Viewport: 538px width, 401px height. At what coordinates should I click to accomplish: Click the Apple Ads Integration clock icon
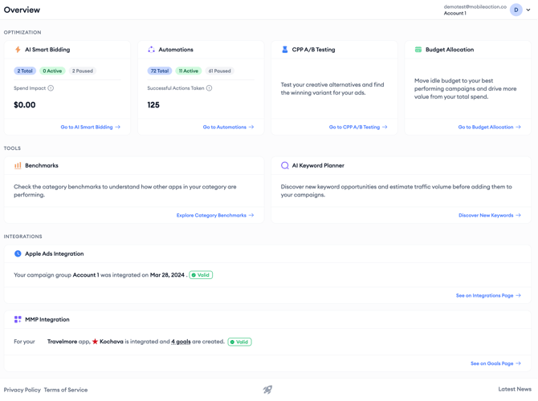click(x=18, y=253)
